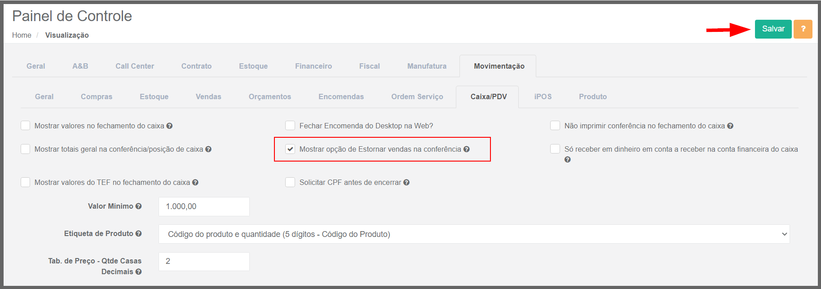Click help icon for Estornar vendas na conferência

click(467, 149)
